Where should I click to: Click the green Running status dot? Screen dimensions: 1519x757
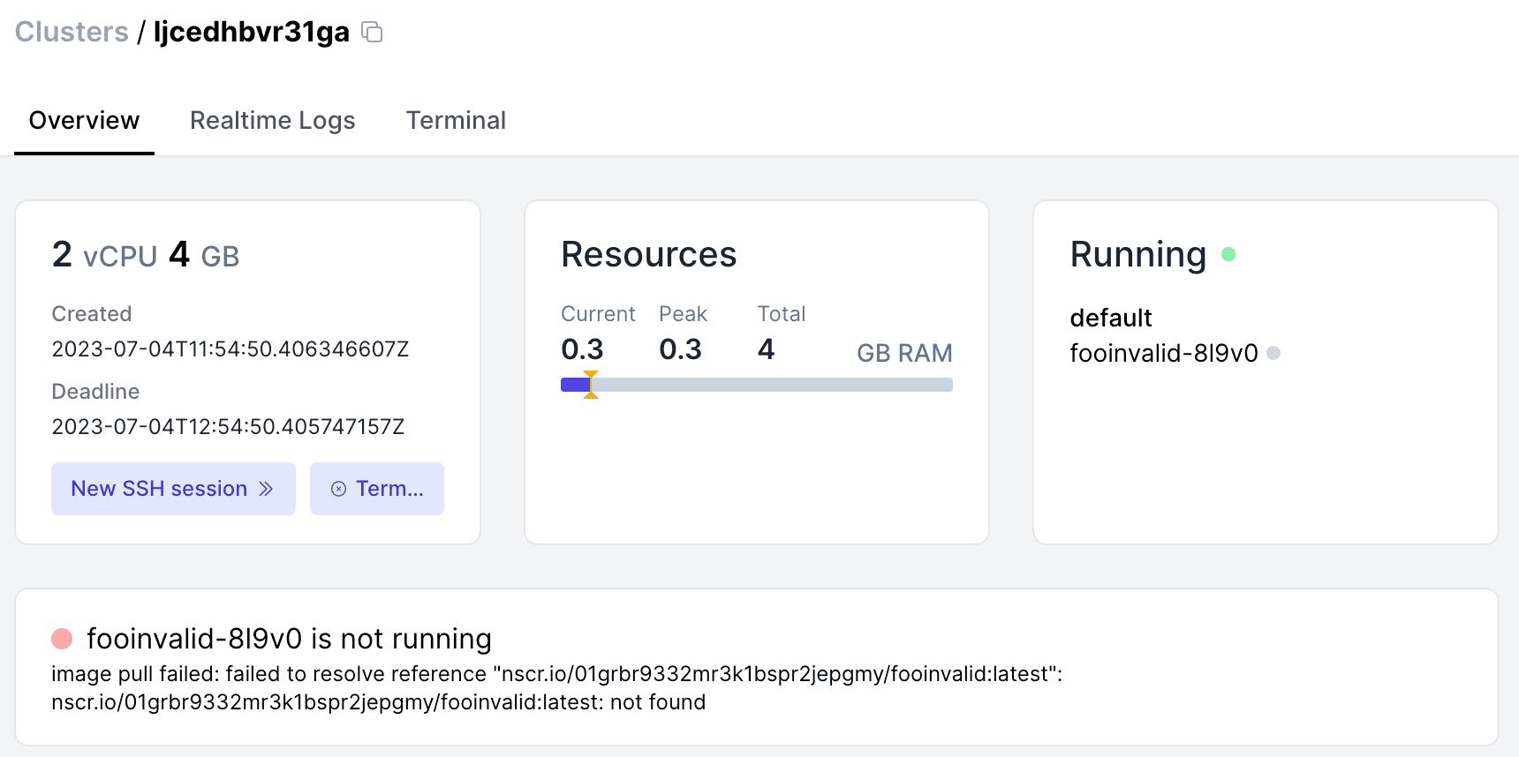(1228, 254)
